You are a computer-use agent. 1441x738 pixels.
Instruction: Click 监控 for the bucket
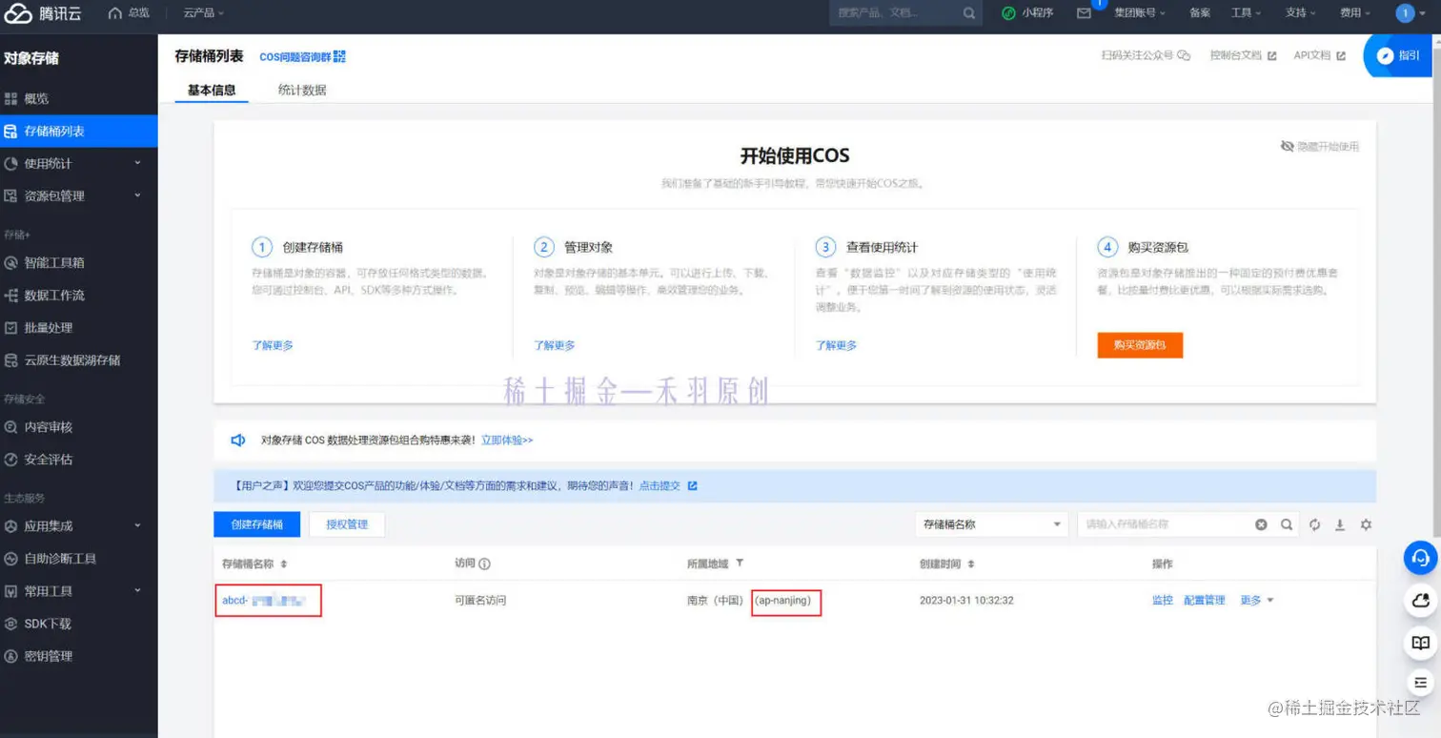tap(1163, 601)
